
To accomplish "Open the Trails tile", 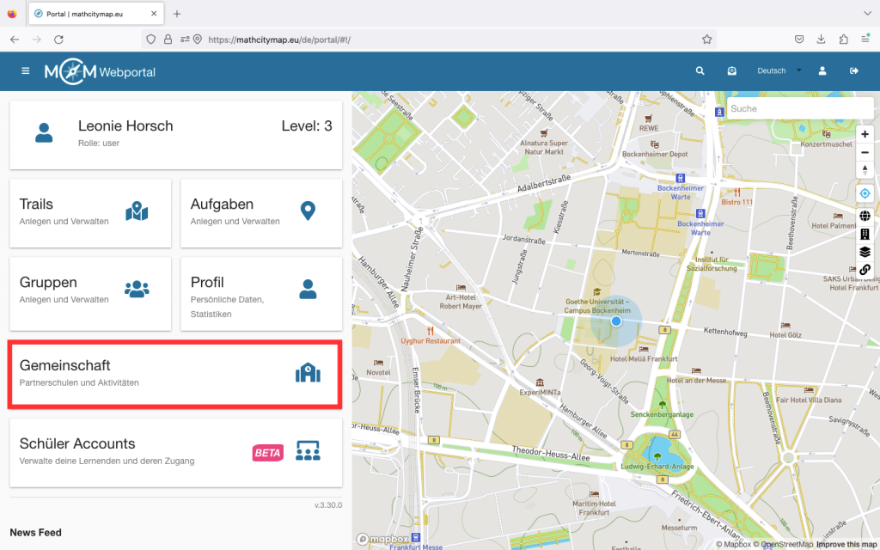I will click(90, 212).
